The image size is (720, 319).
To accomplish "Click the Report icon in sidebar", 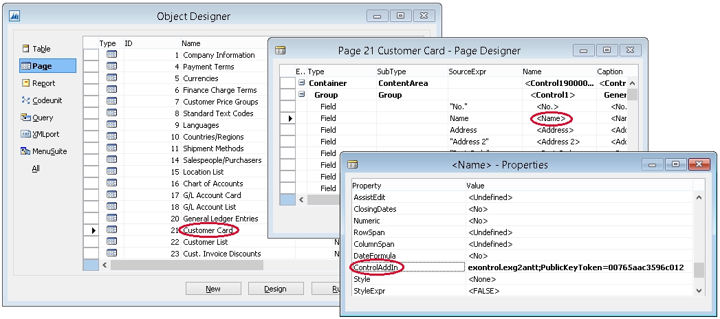I will click(x=26, y=83).
